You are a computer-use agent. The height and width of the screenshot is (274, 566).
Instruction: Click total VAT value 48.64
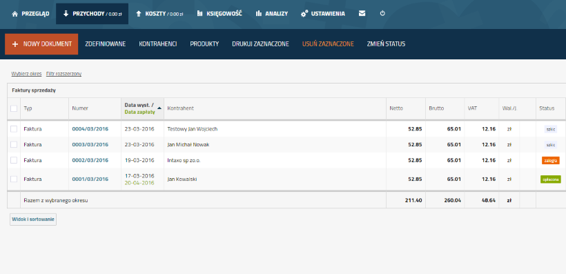click(x=488, y=200)
